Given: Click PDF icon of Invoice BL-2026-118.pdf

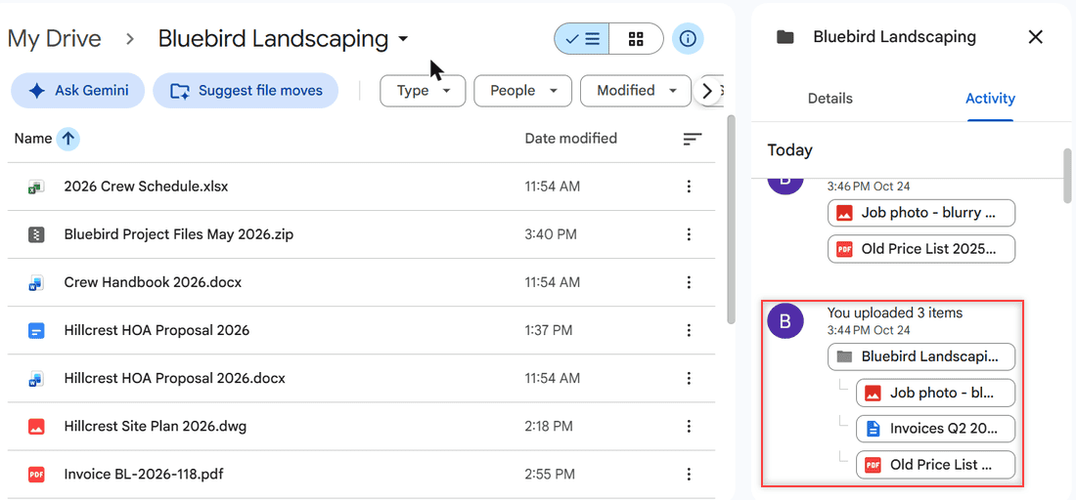Looking at the screenshot, I should (36, 474).
